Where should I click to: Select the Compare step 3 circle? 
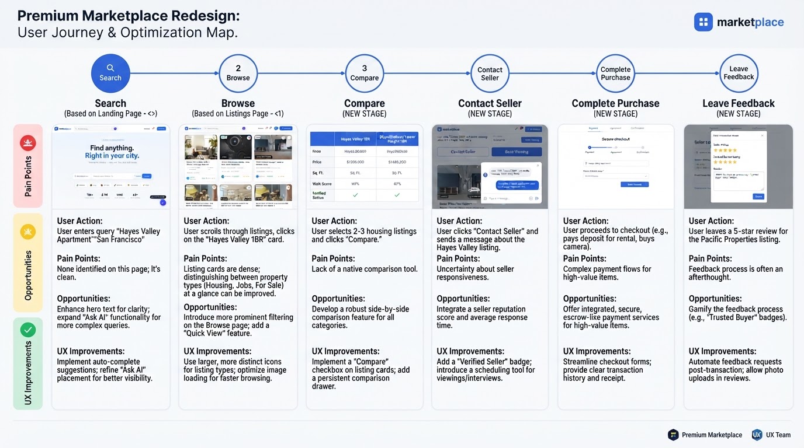pyautogui.click(x=365, y=73)
